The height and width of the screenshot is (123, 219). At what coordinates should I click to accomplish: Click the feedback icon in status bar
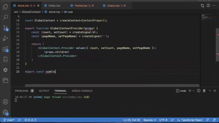click(x=208, y=120)
